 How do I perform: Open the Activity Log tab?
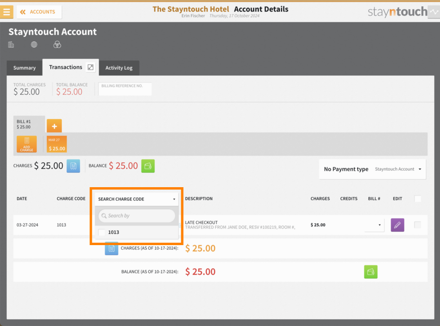pos(119,67)
